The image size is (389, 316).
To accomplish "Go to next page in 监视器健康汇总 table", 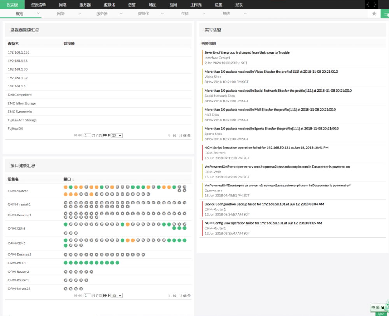I will [105, 135].
